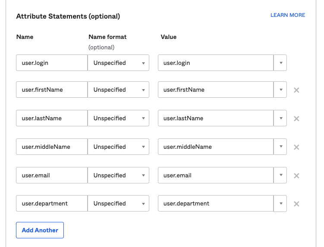324x247 pixels.
Task: Open the LEARN MORE link
Action: (x=288, y=15)
